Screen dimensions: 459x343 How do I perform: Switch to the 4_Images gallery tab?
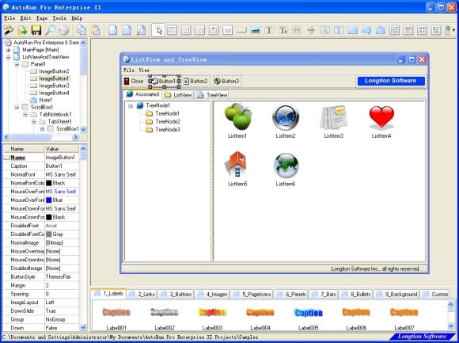212,294
